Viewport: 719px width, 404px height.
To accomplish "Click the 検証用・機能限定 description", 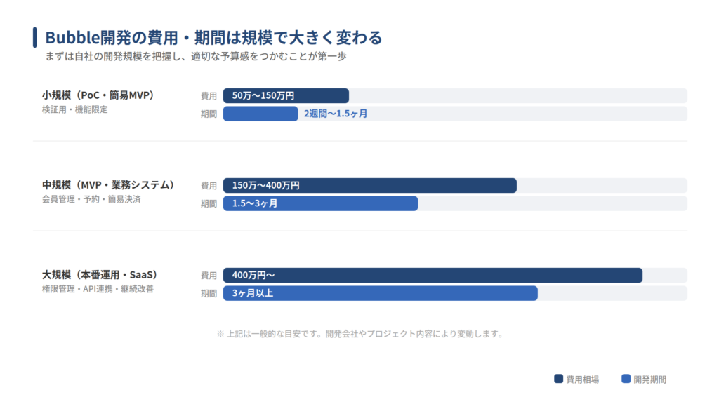I will coord(75,109).
